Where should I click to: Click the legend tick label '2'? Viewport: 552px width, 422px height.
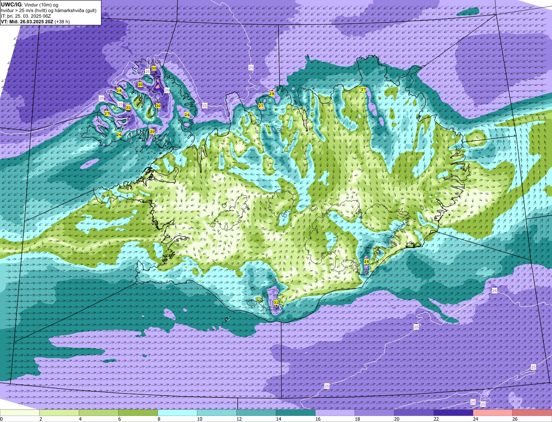coord(40,419)
